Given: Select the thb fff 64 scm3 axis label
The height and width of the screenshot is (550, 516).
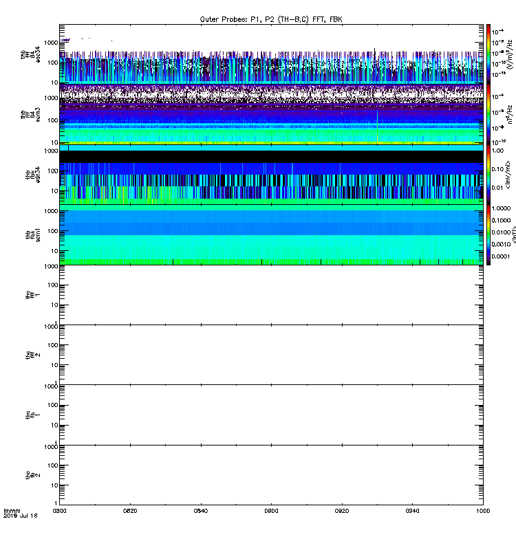Looking at the screenshot, I should coord(30,114).
